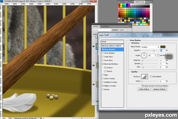The image size is (178, 119).
Task: Expand the layer Opacity slider arrow
Action: coord(126,30)
